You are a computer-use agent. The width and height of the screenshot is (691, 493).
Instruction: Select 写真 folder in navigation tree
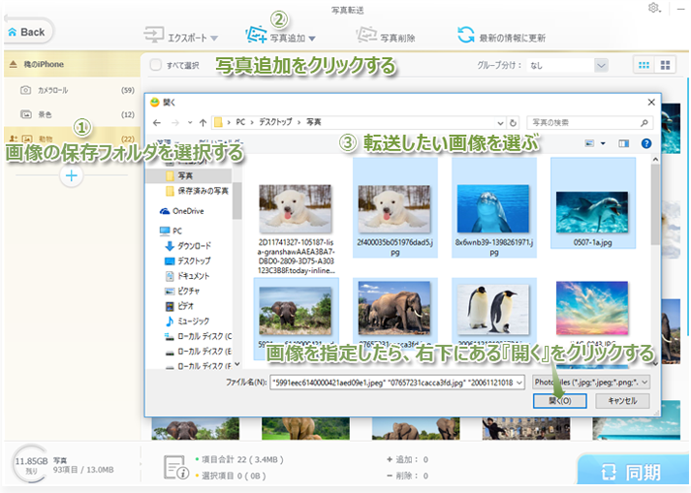tap(189, 175)
